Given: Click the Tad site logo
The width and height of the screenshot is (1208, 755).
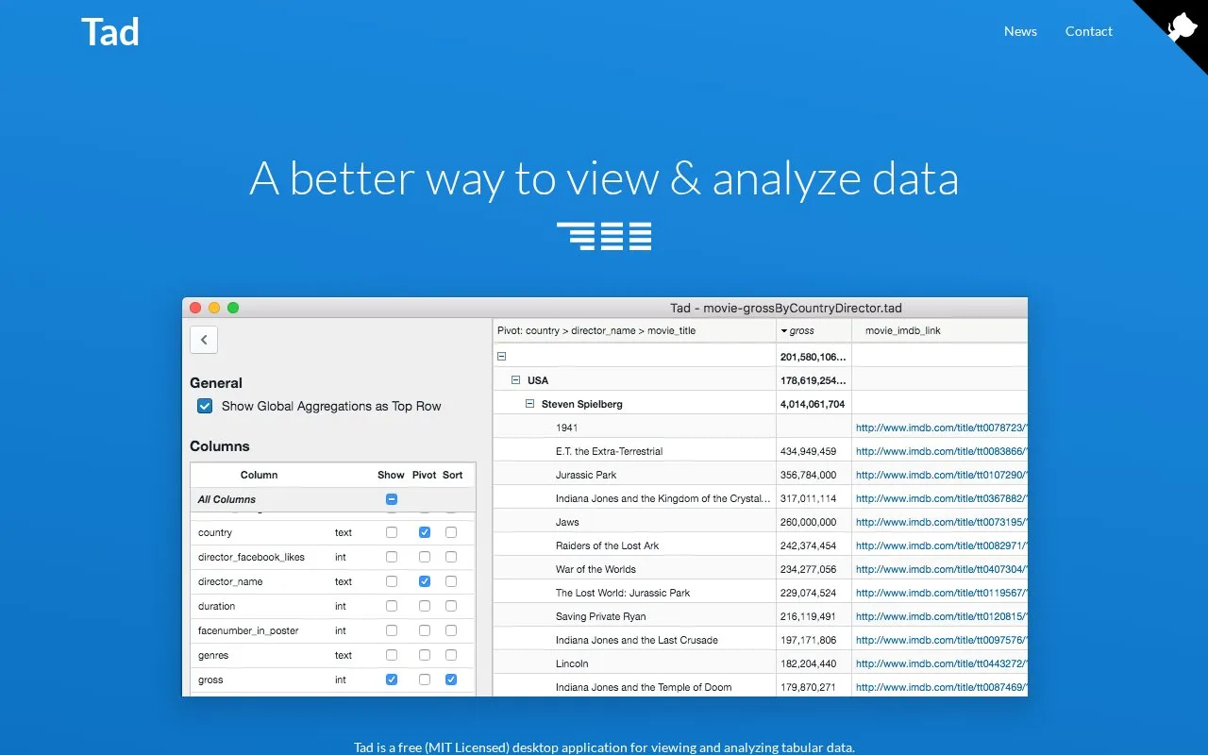Looking at the screenshot, I should (110, 32).
